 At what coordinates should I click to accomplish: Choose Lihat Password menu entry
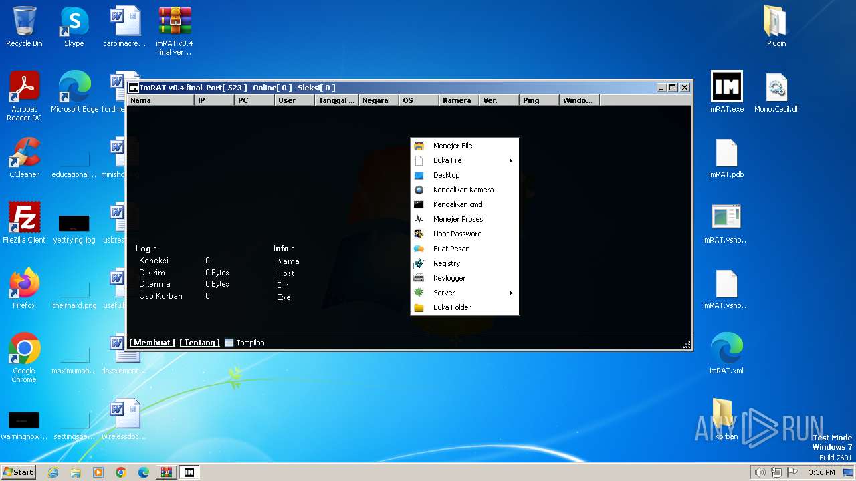pos(465,234)
